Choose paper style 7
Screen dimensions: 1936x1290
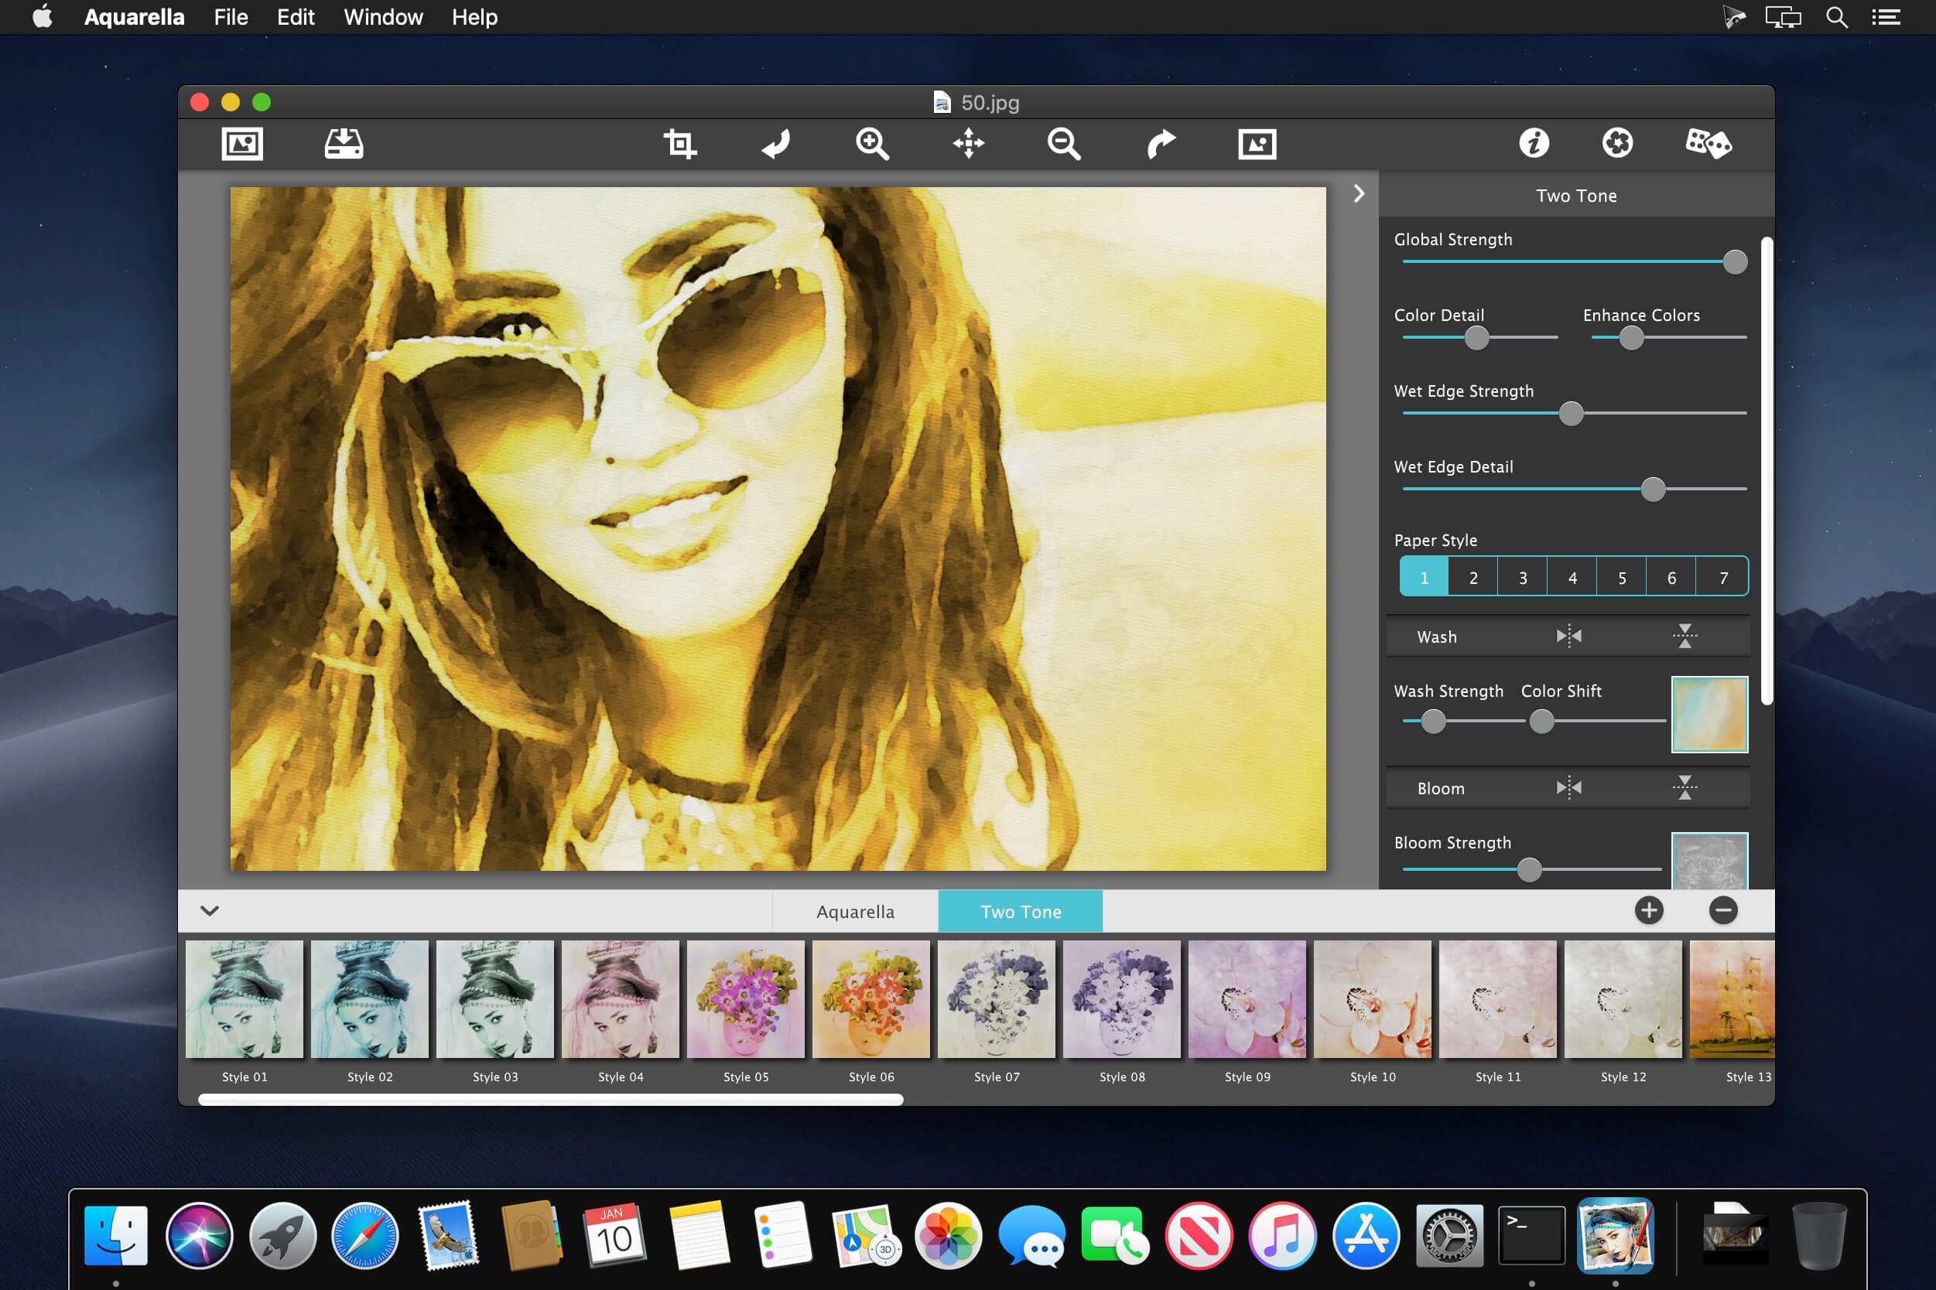pos(1722,578)
